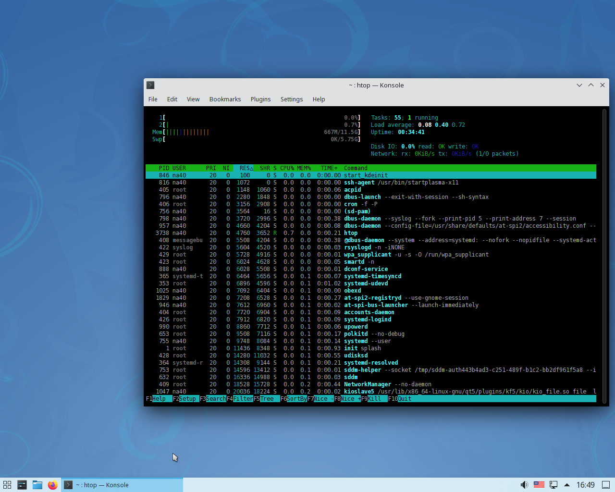Screen dimensions: 615x492
Task: Click the Konsole window menu icon
Action: [150, 85]
